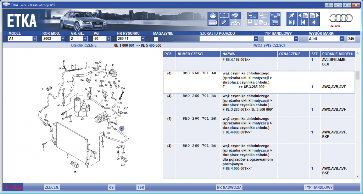Viewport: 363px width, 194px height.
Task: Select part row 8E0 260 701 BK
Action: pos(259,130)
